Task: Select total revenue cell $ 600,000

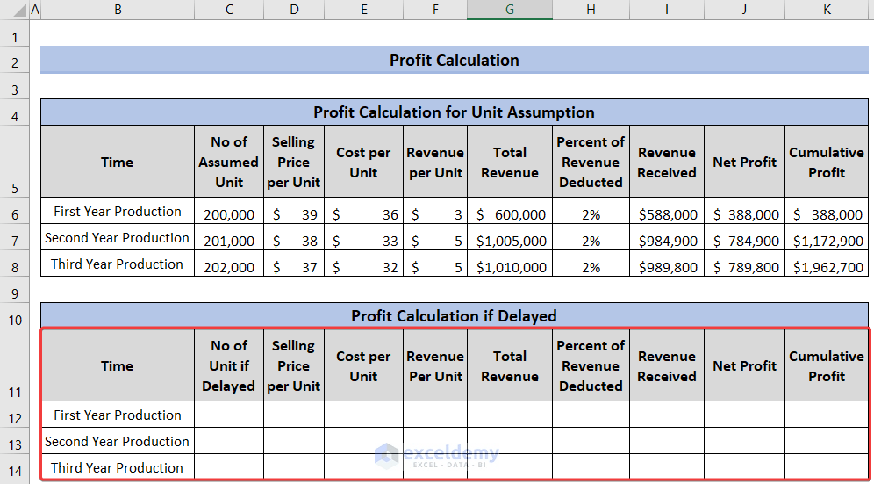Action: pyautogui.click(x=510, y=211)
